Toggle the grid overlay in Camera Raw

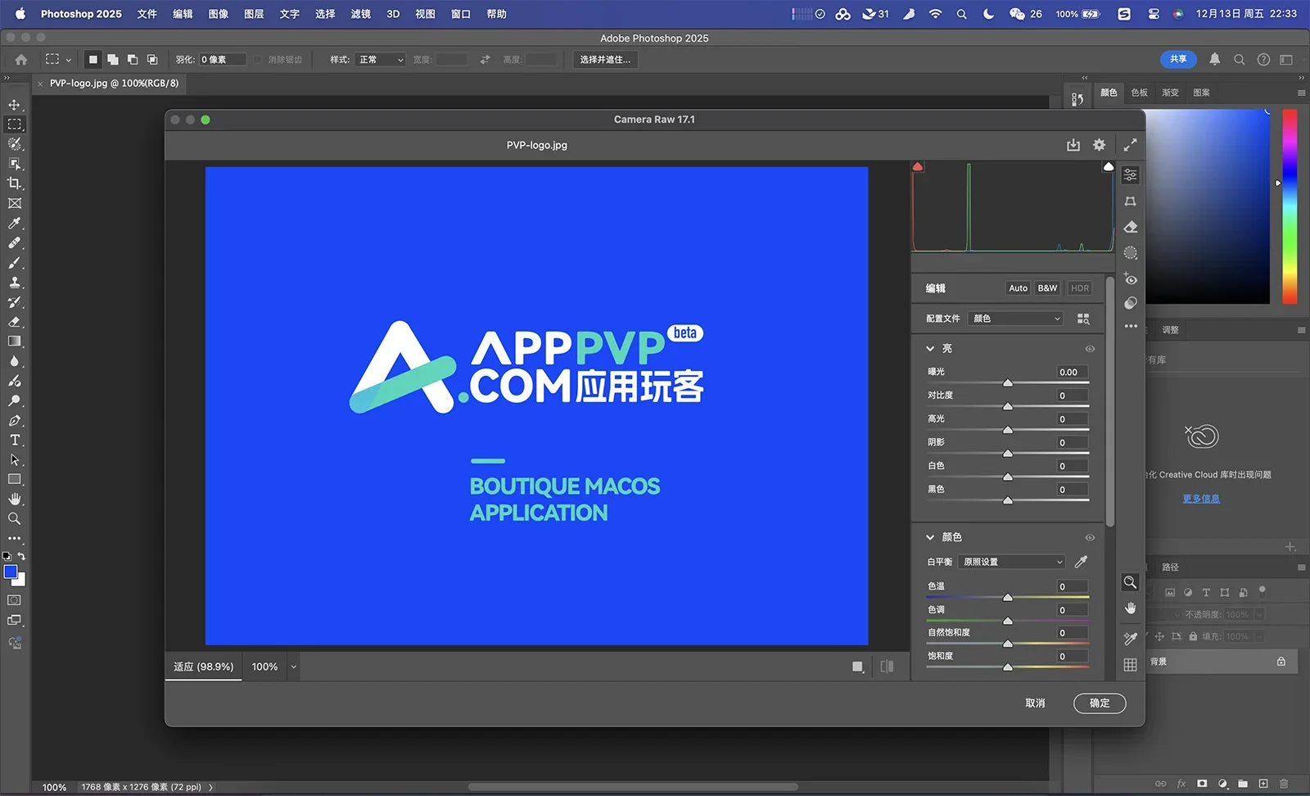click(1130, 665)
